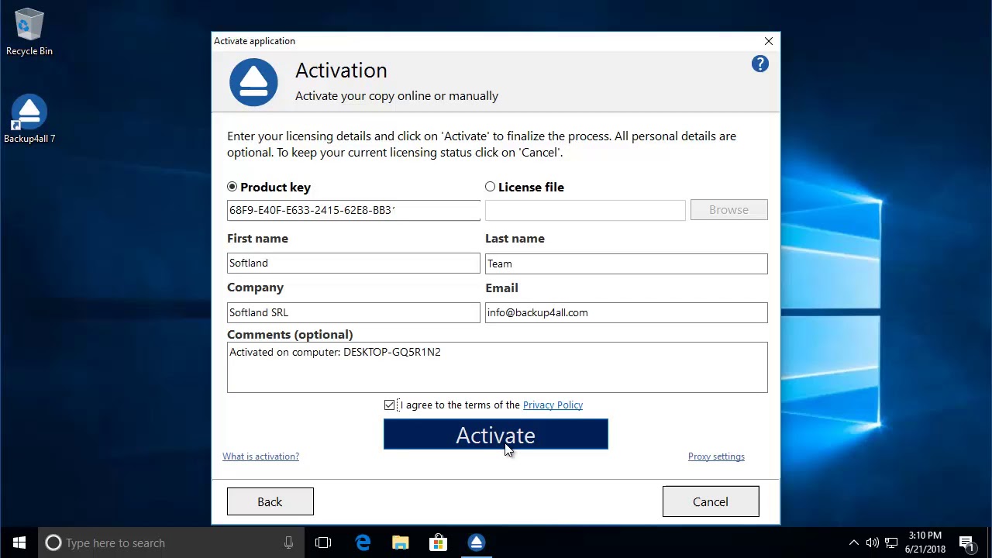Open the Windows Start menu
The height and width of the screenshot is (558, 992).
point(19,542)
